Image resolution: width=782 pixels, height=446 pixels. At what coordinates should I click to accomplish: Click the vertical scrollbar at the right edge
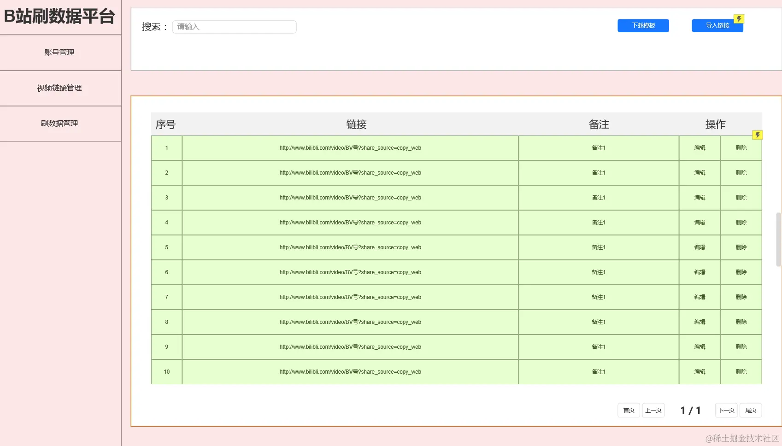[x=779, y=240]
